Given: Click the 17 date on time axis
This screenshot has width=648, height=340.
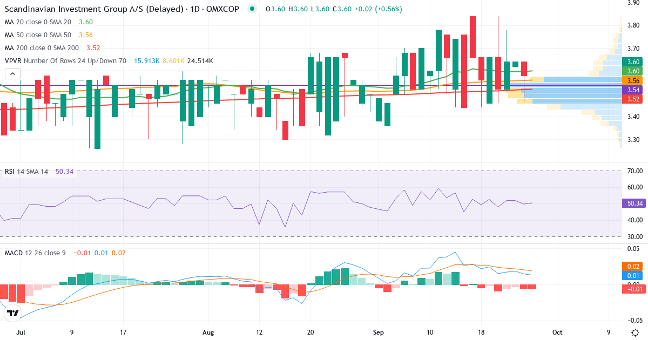Looking at the screenshot, I should 123,332.
